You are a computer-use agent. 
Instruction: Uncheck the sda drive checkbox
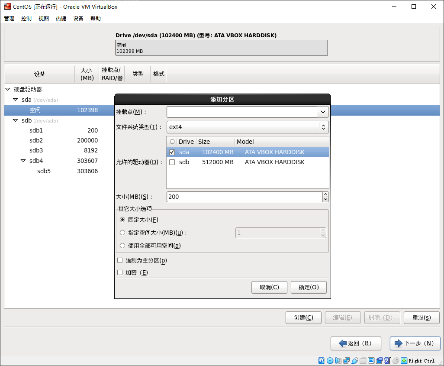click(x=172, y=152)
